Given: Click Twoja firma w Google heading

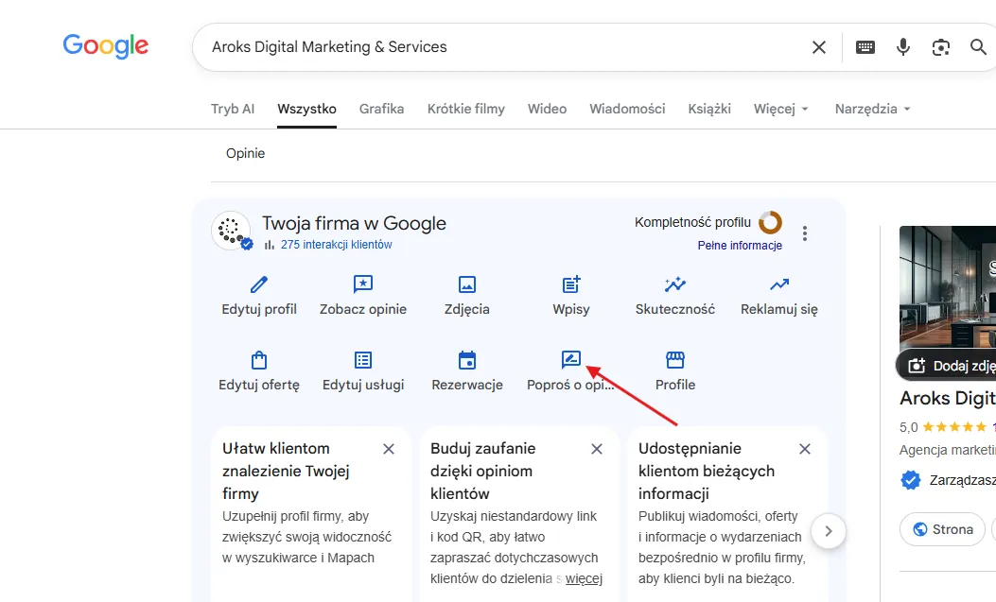Looking at the screenshot, I should pyautogui.click(x=354, y=223).
